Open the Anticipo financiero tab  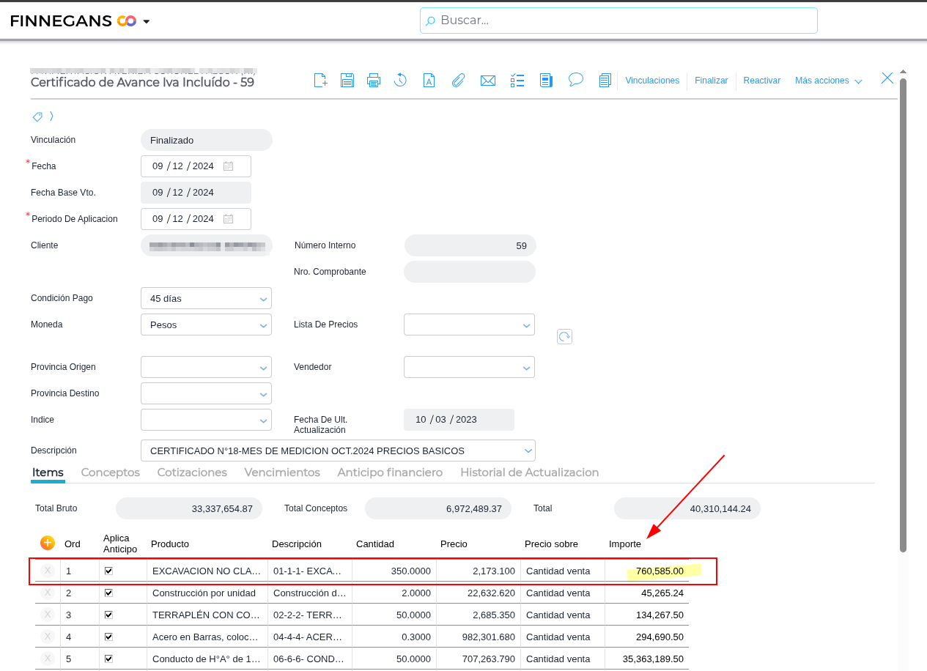point(390,472)
